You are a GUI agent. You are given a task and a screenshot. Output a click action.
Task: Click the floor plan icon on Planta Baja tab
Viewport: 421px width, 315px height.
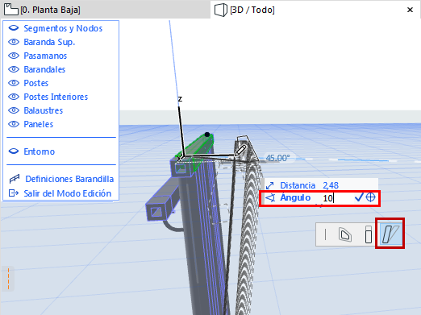(x=11, y=9)
